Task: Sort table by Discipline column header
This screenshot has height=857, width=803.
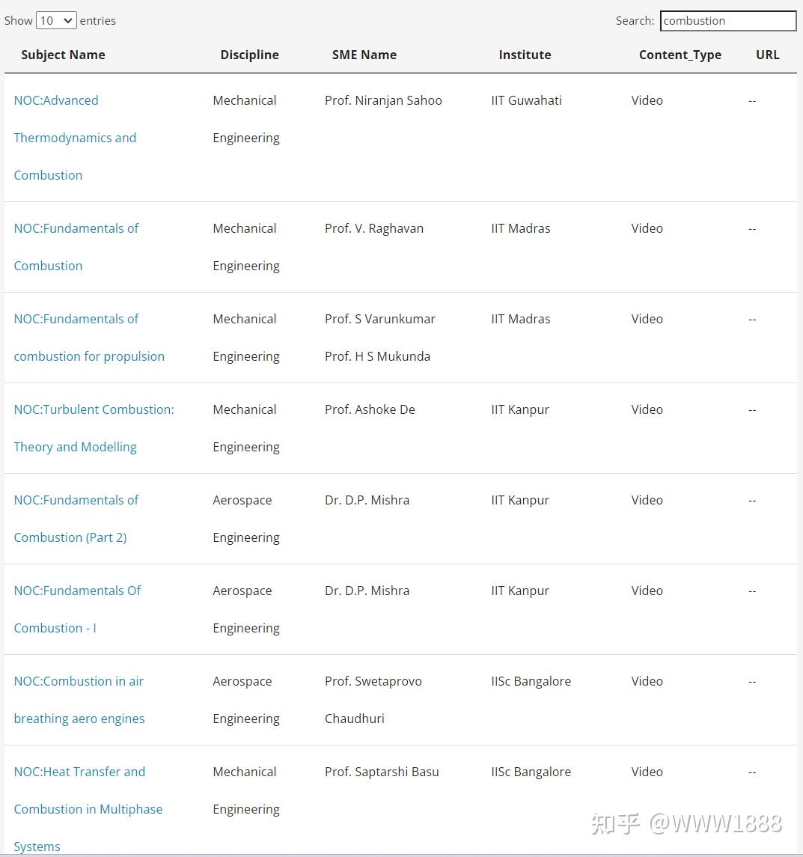Action: tap(249, 55)
